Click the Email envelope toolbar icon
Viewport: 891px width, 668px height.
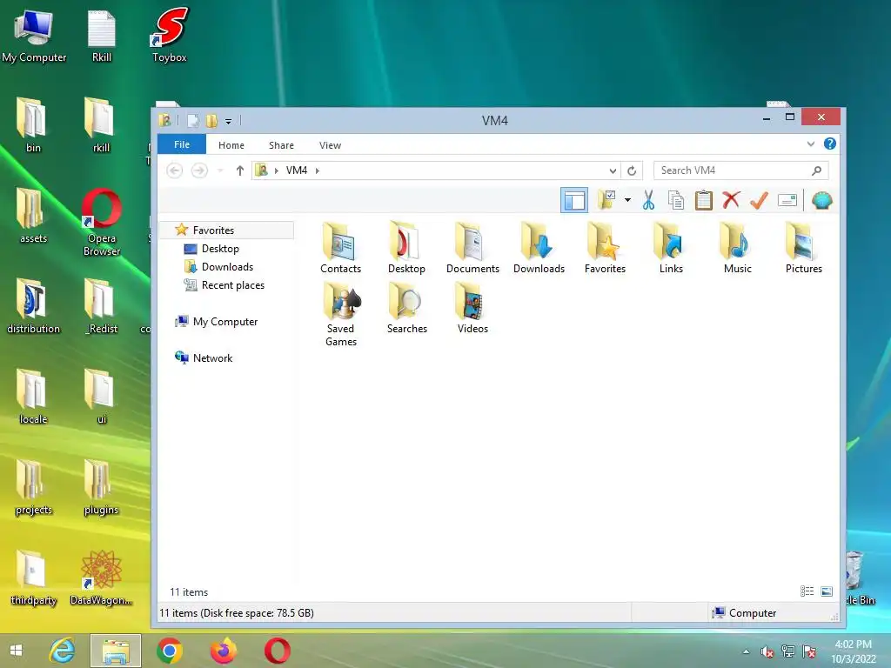coord(787,201)
